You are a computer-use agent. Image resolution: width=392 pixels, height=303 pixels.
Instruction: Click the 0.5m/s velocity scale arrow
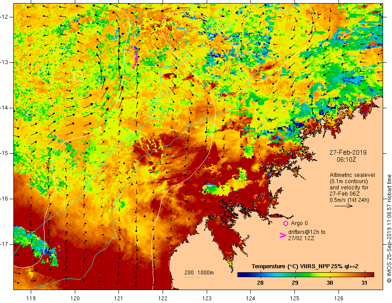[x=343, y=206]
